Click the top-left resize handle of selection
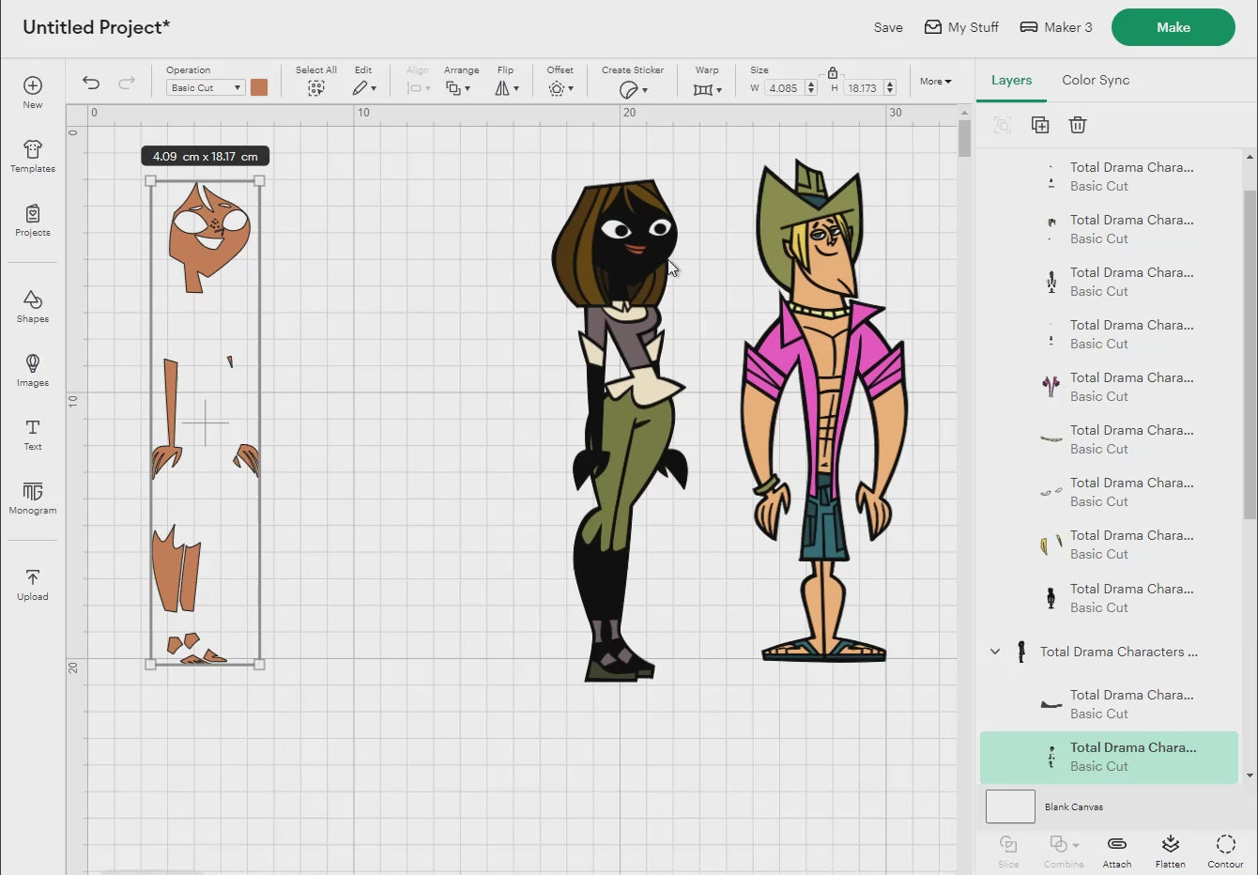This screenshot has width=1258, height=875. click(x=150, y=181)
